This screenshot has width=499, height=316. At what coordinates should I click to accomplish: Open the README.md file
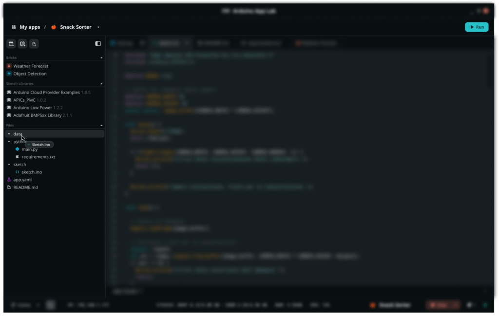(x=25, y=187)
